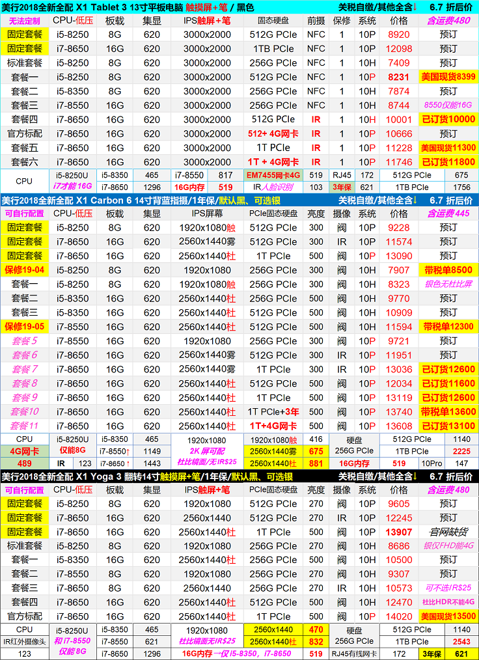The height and width of the screenshot is (660, 479).
Task: Click the magenta note 银色无杜比屏
Action: (448, 284)
